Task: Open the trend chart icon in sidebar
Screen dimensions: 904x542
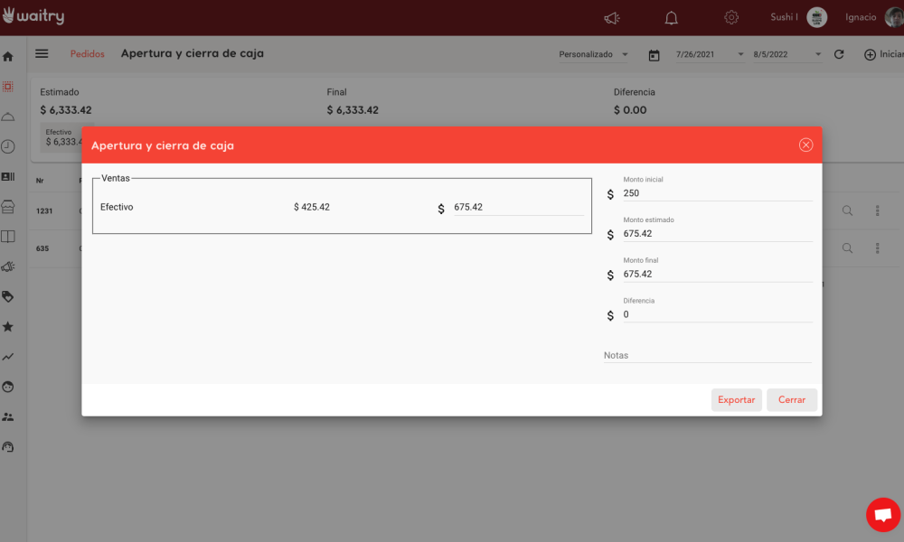Action: coord(8,357)
